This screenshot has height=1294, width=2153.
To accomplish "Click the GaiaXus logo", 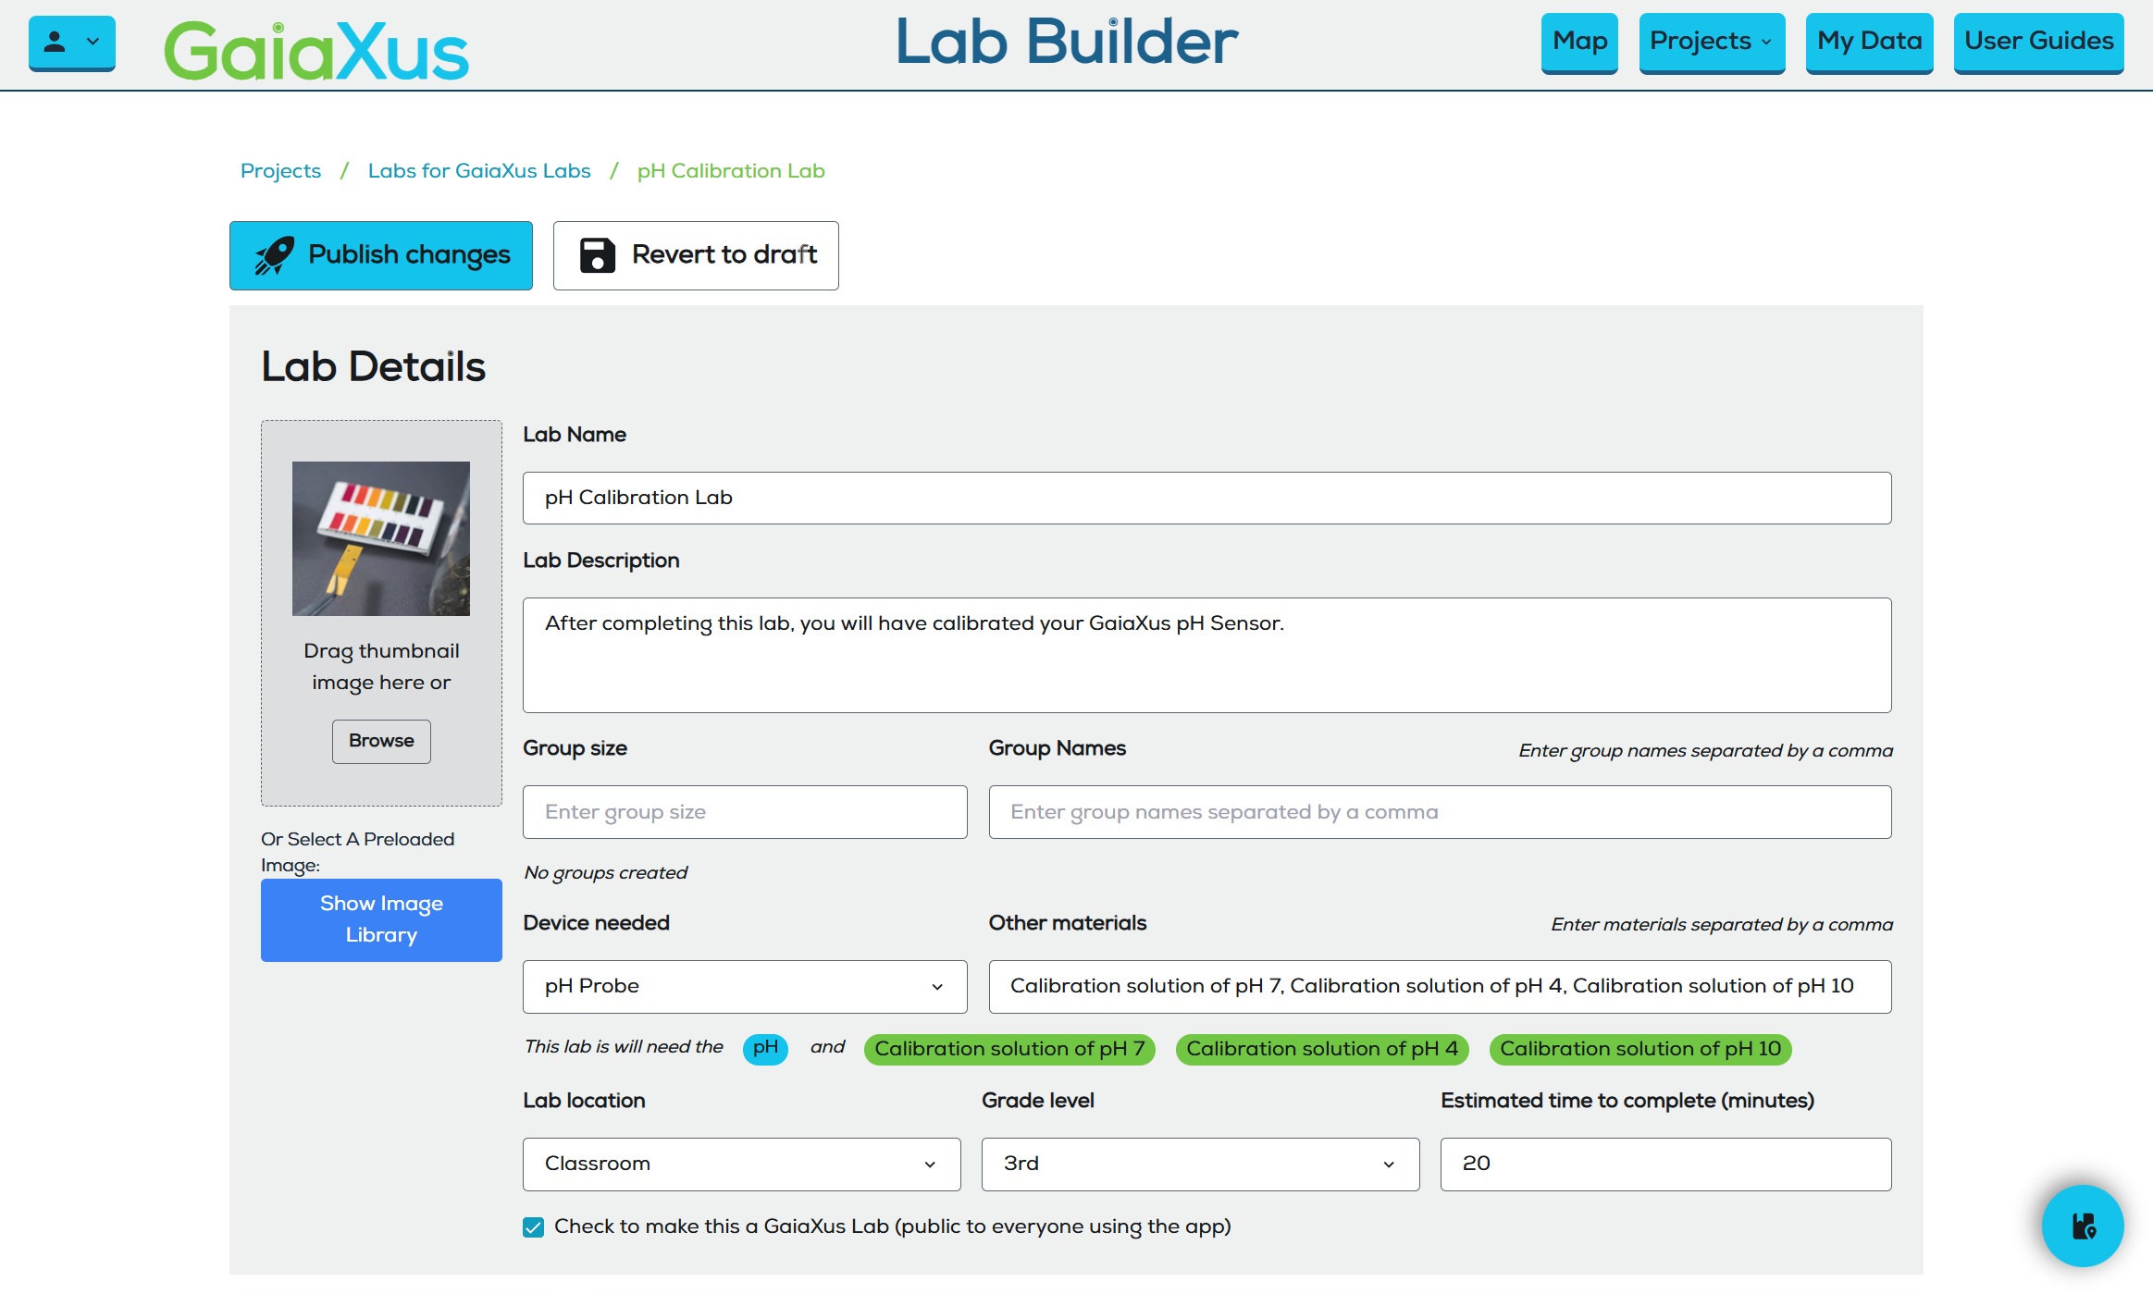I will coord(316,50).
